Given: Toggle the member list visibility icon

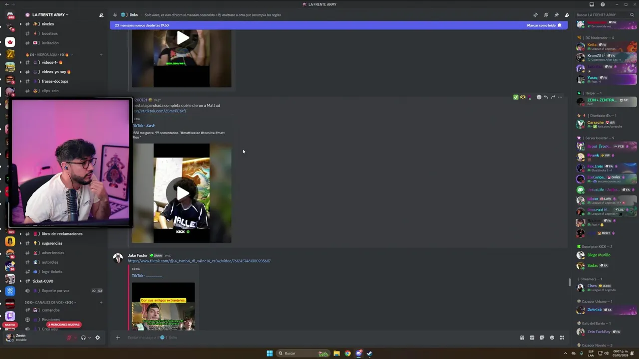Looking at the screenshot, I should click(x=567, y=15).
